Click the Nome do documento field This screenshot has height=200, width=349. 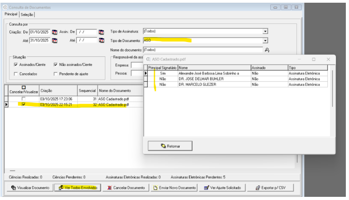coord(202,50)
